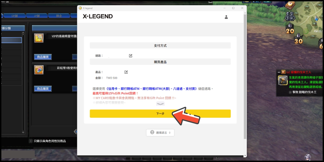Click the locked slot labeled 20
This screenshot has width=324, height=162.
coord(290,29)
